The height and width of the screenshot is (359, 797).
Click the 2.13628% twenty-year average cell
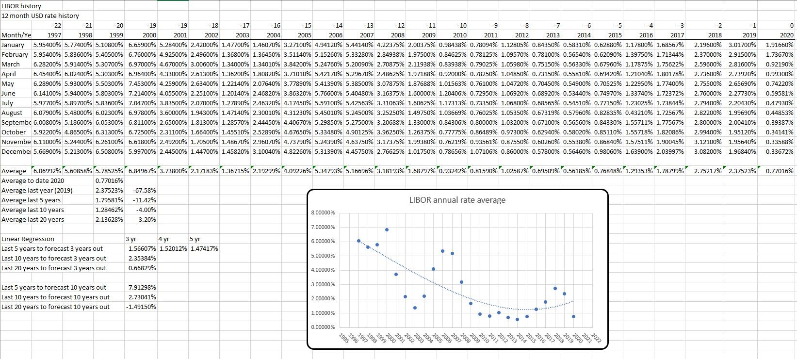pyautogui.click(x=109, y=219)
